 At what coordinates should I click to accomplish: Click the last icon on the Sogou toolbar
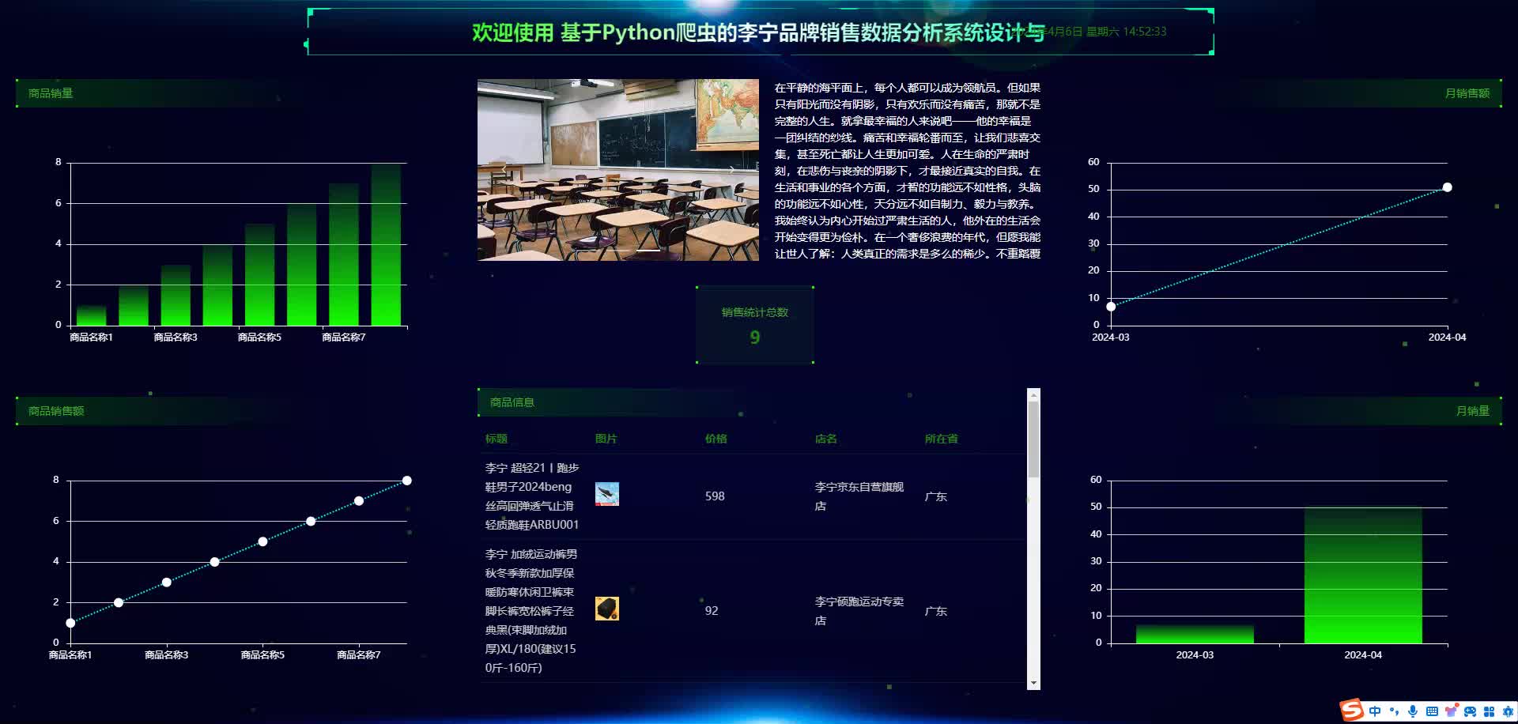click(1507, 711)
